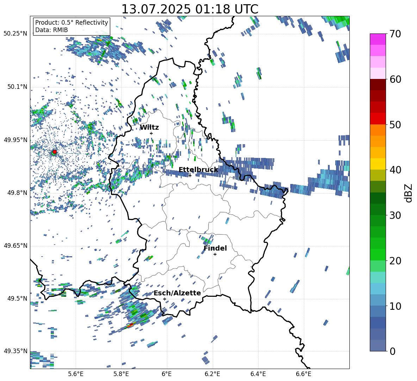Click the Product: 0.5° Reflectivity text

(71, 22)
